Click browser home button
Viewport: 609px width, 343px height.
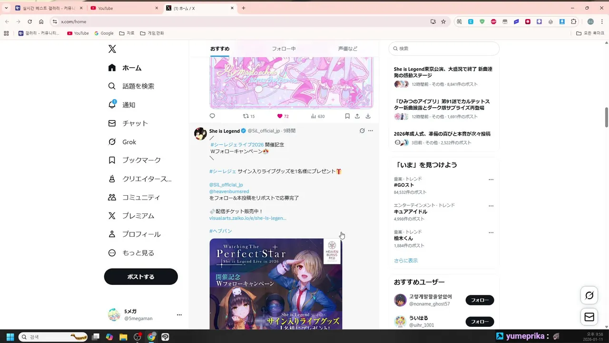point(41,21)
